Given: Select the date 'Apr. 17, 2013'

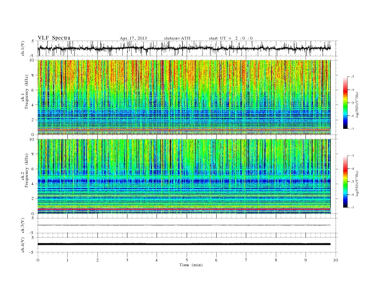Looking at the screenshot, I should pyautogui.click(x=133, y=38).
